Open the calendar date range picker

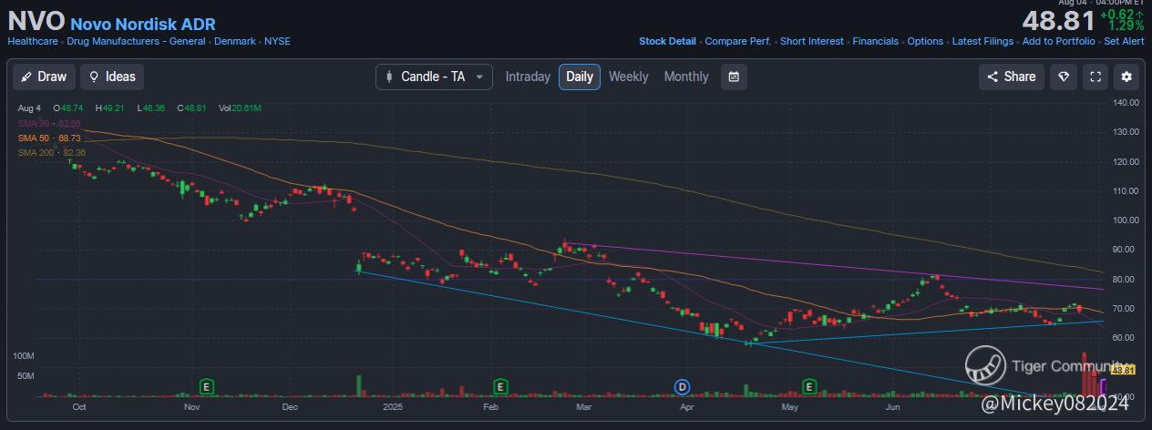click(x=734, y=77)
